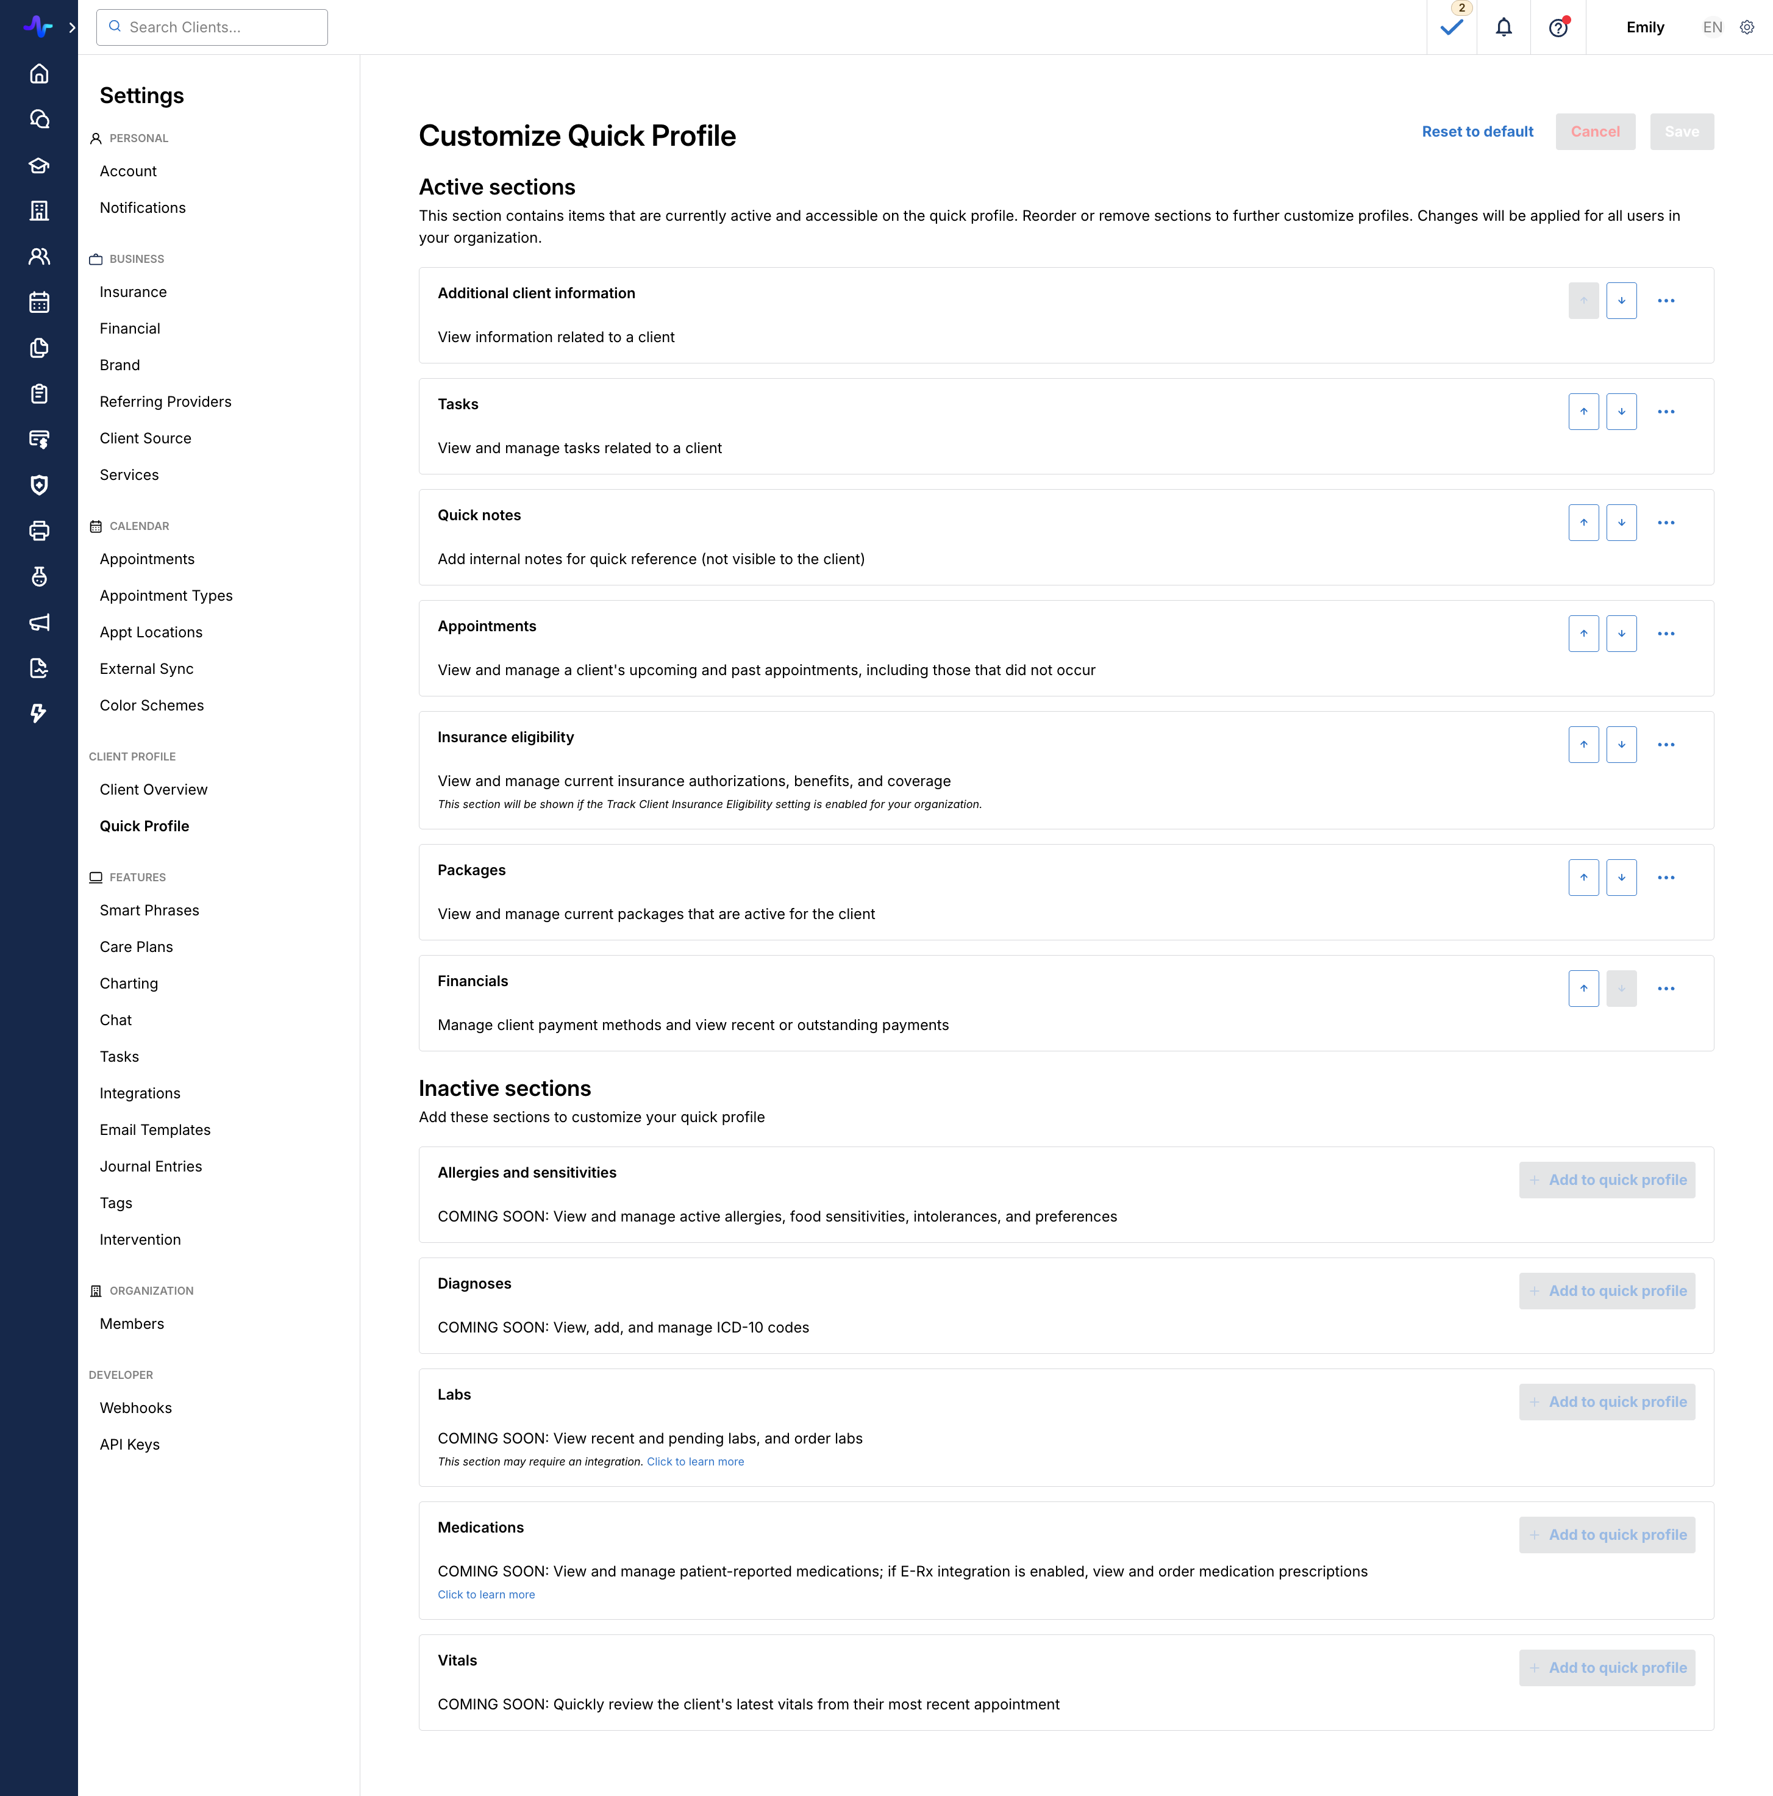The image size is (1773, 1796).
Task: Open the help question mark icon
Action: point(1558,27)
